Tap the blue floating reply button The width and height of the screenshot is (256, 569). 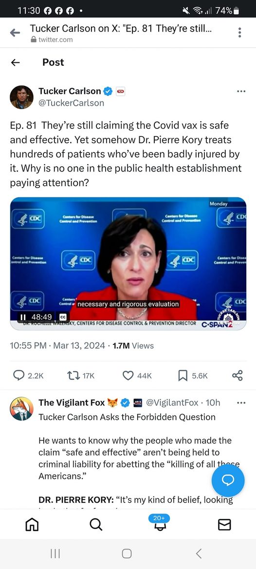[x=228, y=480]
